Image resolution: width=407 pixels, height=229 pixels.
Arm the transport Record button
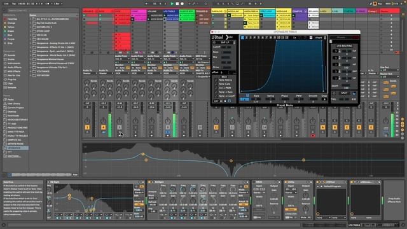click(183, 4)
